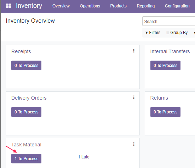Click the Filters funnel icon
Viewport: 195px width, 168px height.
[147, 33]
